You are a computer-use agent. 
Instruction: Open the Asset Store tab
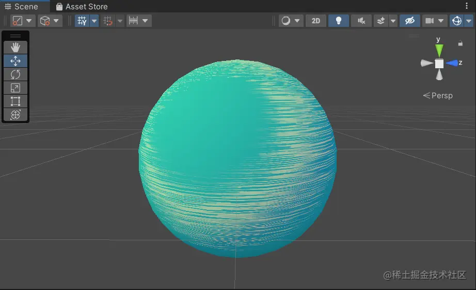[x=82, y=6]
